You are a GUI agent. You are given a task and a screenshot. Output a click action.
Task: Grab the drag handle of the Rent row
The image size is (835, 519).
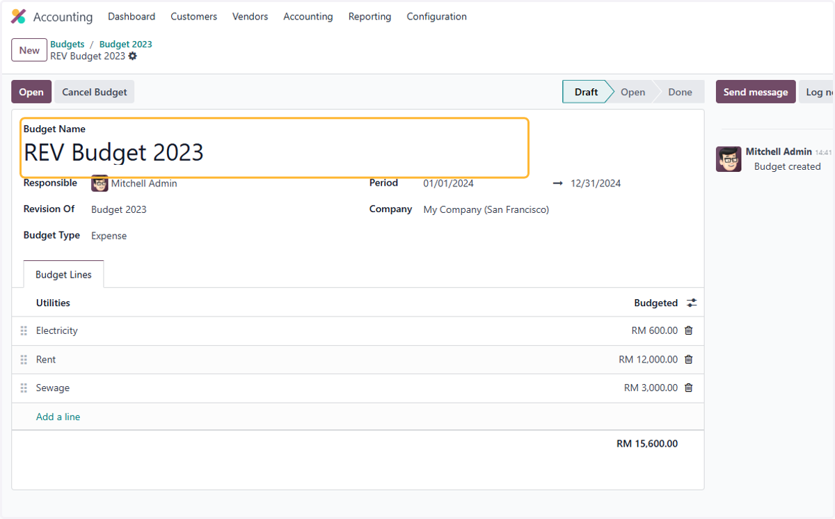[x=24, y=360]
